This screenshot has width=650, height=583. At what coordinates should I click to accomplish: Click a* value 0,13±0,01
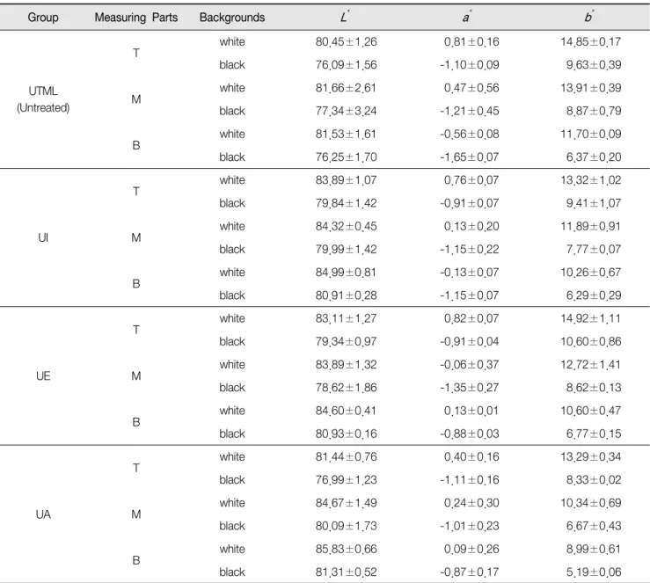point(471,411)
